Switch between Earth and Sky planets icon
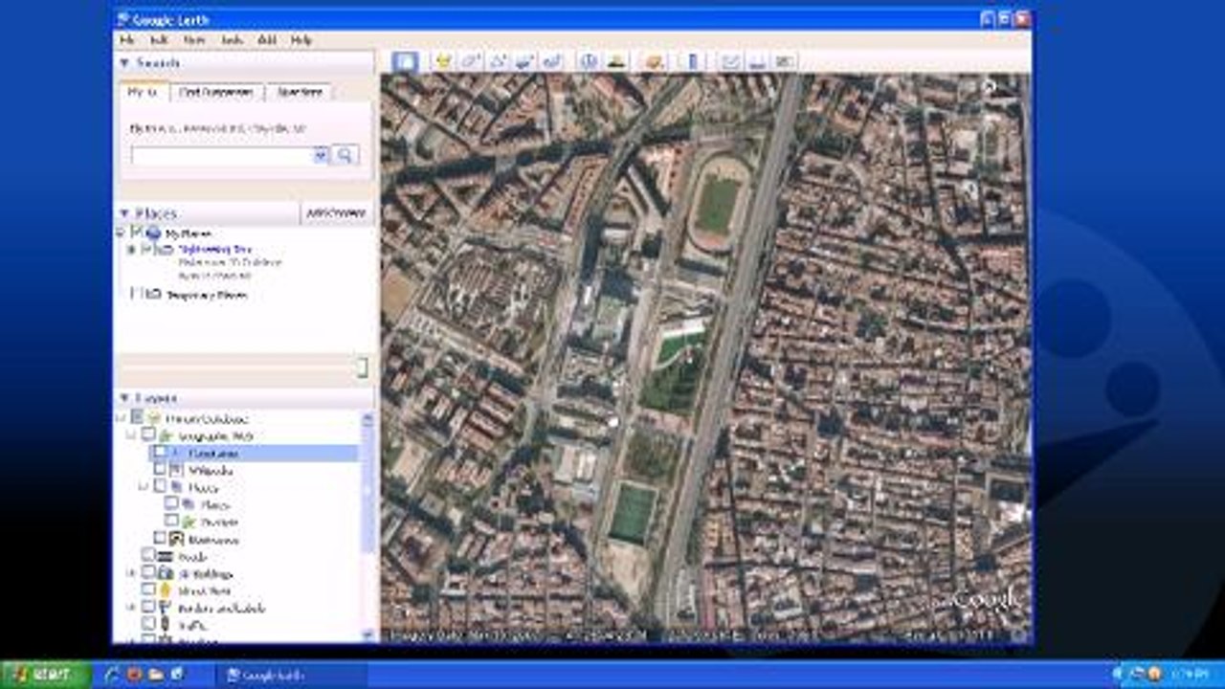1225x689 pixels. point(655,61)
